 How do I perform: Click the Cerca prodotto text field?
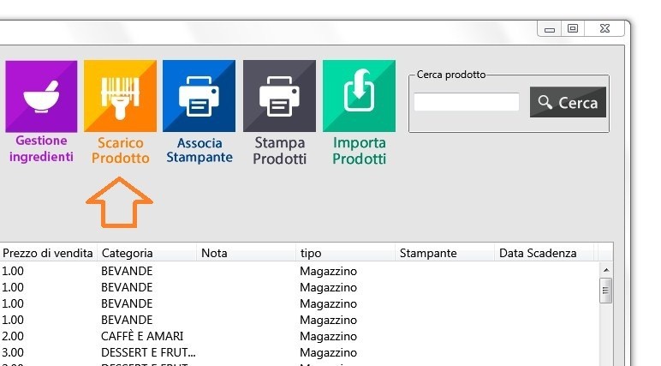(466, 103)
